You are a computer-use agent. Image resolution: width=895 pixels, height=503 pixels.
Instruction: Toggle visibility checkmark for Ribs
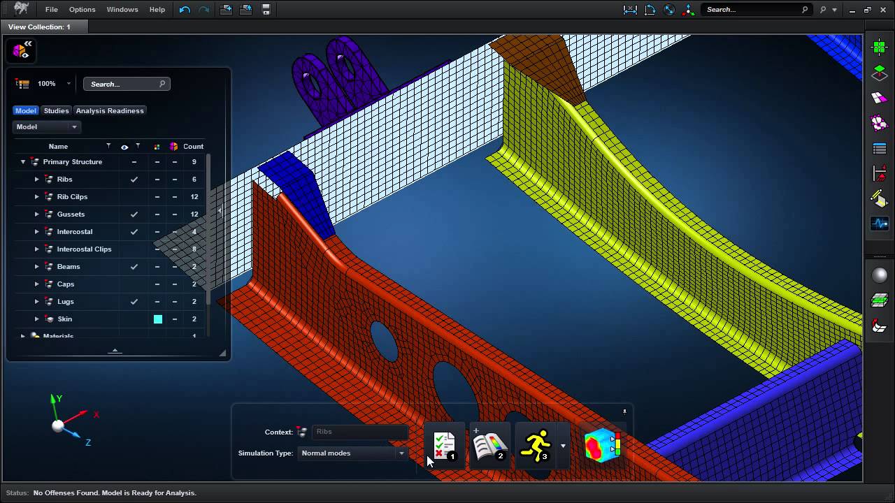tap(134, 180)
